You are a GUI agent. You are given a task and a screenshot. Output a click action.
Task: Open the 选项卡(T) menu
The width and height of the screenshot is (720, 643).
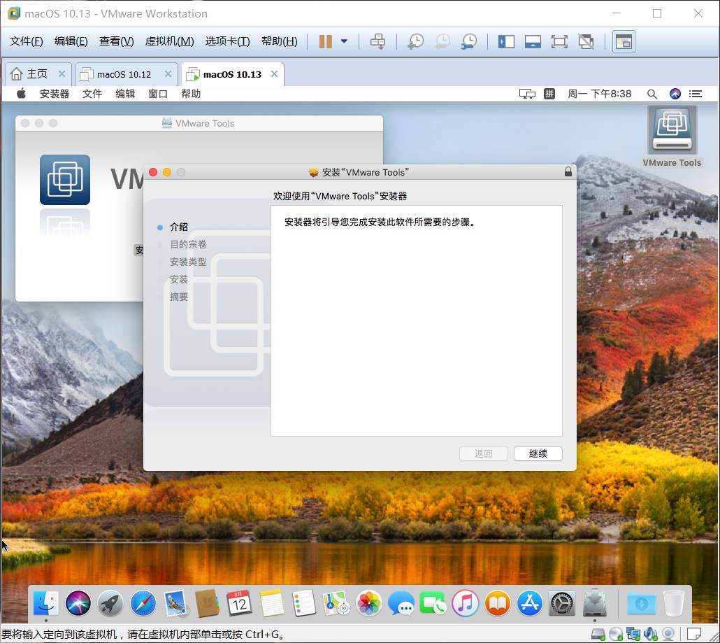[227, 41]
